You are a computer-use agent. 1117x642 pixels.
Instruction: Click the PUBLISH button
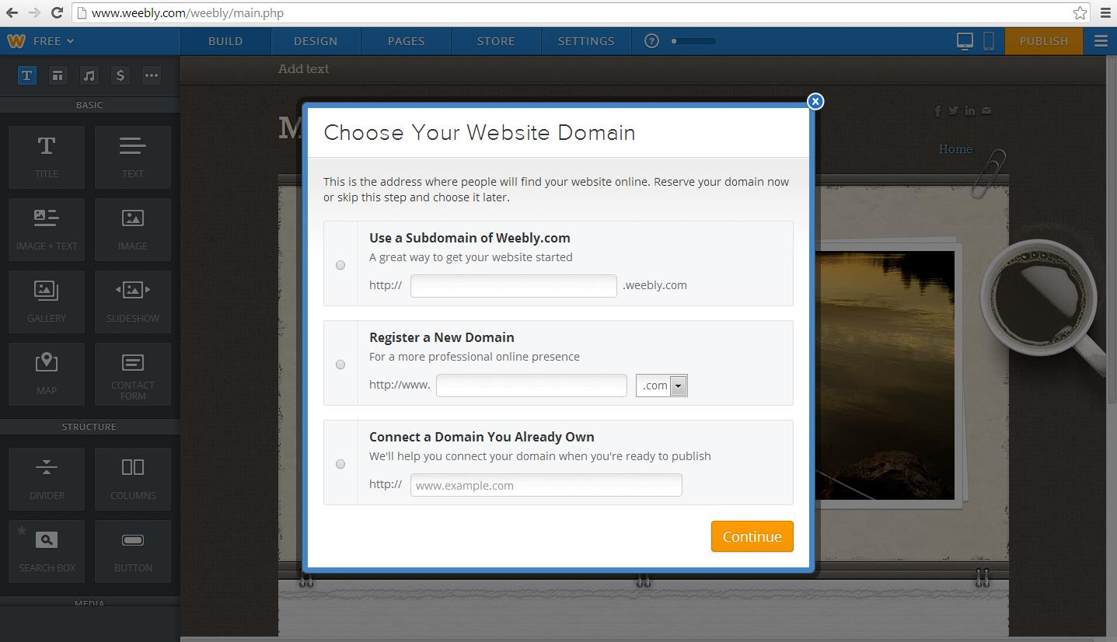[x=1043, y=41]
